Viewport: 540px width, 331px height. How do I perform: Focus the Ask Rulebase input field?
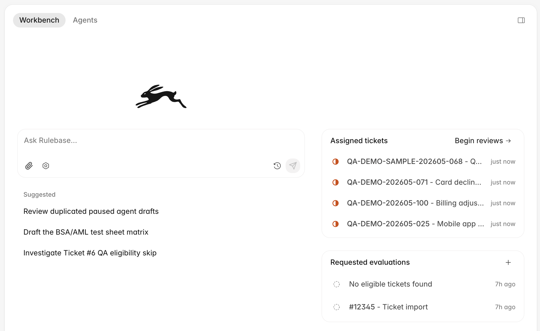[x=161, y=141]
